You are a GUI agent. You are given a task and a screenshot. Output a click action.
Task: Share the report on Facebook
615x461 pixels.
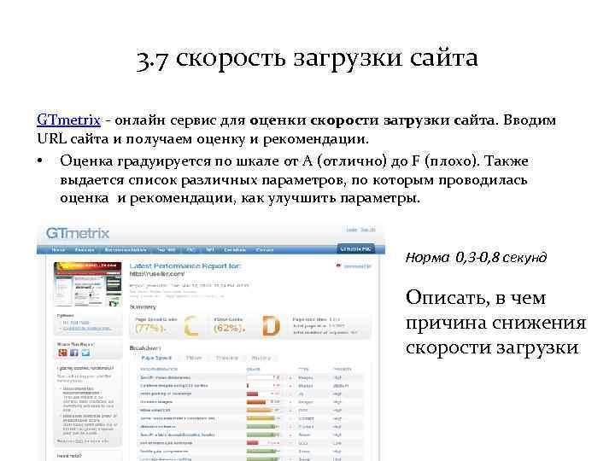pyautogui.click(x=74, y=353)
